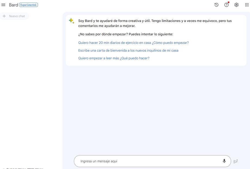
Task: Open the Google apps grid
Action: 247,5
